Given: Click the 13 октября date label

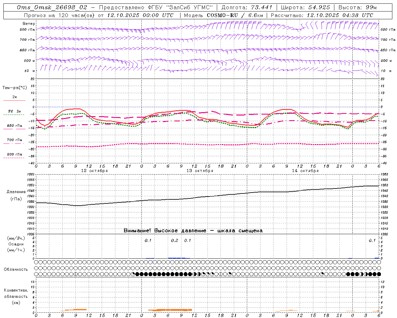Looking at the screenshot, I should point(200,171).
